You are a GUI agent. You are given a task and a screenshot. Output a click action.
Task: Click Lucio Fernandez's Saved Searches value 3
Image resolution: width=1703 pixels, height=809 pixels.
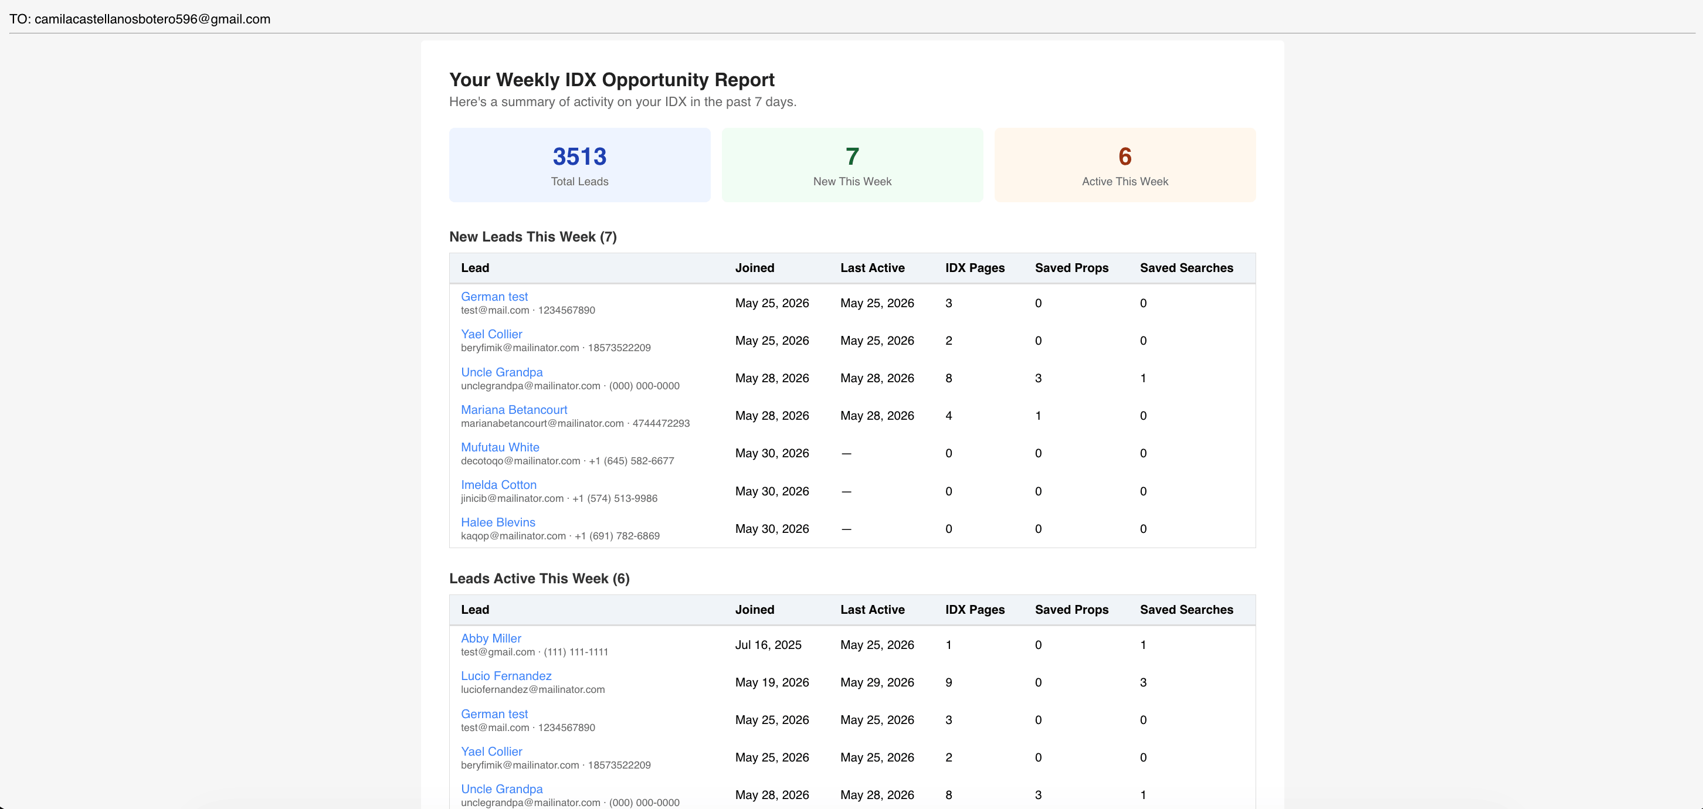(1143, 683)
